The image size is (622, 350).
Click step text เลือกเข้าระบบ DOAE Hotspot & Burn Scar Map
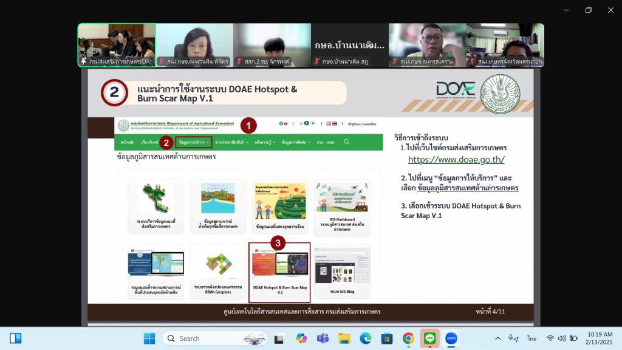point(460,211)
